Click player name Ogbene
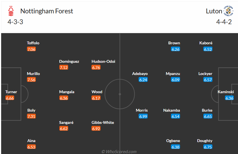Image resolution: width=238 pixels, height=154 pixels. pyautogui.click(x=173, y=141)
